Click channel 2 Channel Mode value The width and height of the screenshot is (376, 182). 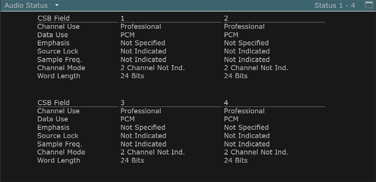pos(256,68)
